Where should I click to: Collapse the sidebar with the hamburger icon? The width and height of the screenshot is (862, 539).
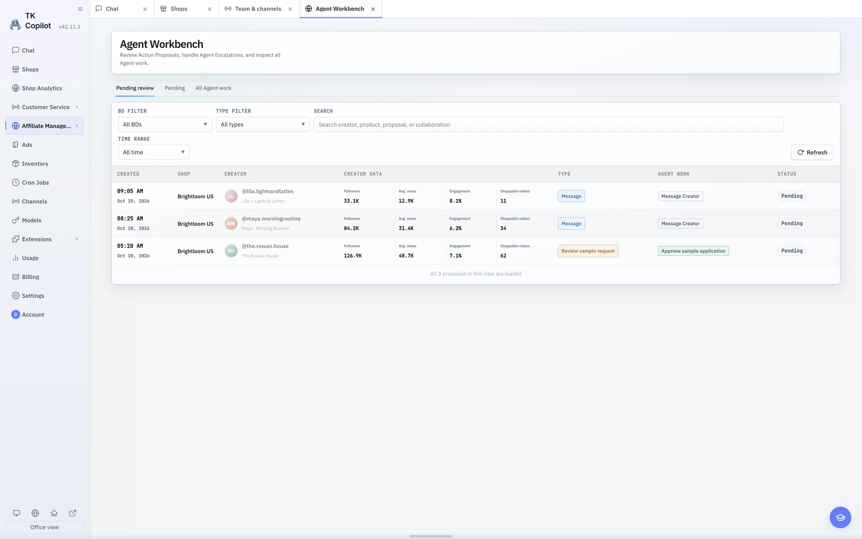pyautogui.click(x=80, y=9)
